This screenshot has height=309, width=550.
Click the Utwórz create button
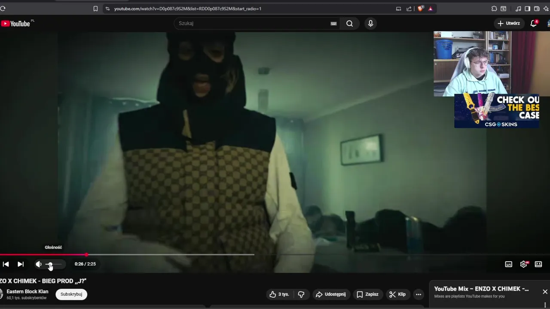[x=509, y=24]
